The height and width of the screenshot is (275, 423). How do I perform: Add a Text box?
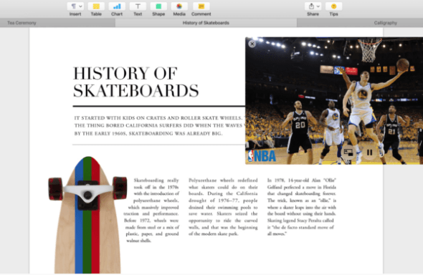(x=138, y=6)
